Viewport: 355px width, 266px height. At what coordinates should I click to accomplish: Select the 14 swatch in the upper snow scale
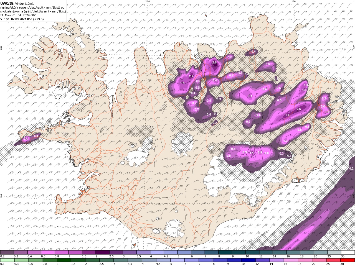coord(280,252)
